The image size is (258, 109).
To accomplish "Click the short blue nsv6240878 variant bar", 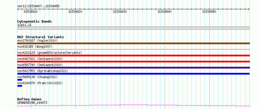I will pyautogui.click(x=20, y=86).
